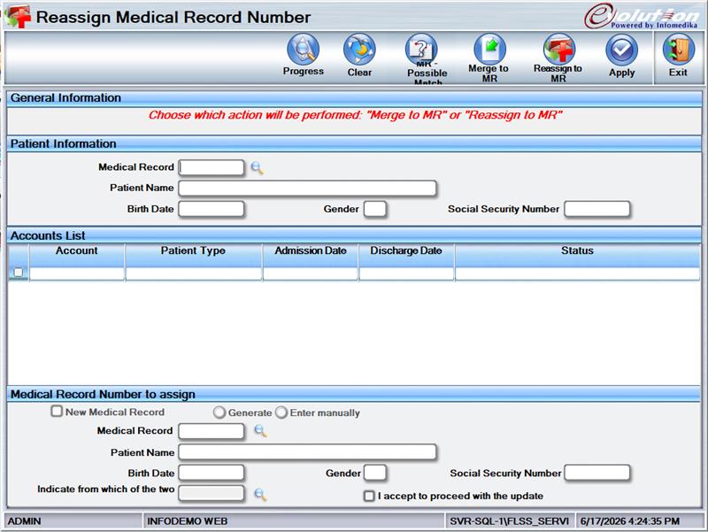Screen dimensions: 708x532
Task: Click Medical Record Number to assign header
Action: pyautogui.click(x=355, y=394)
